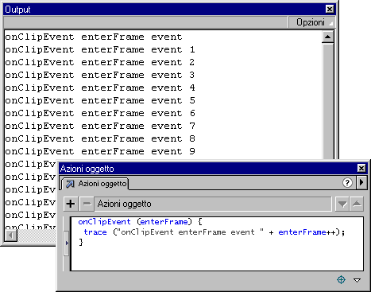Add a new action with plus button
Screen dimensions: 371x292
tap(71, 204)
